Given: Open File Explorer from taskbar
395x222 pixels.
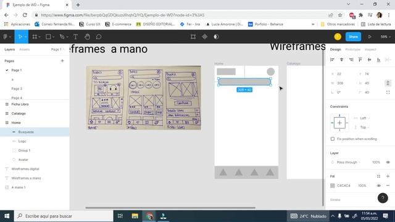Looking at the screenshot, I should 135,216.
